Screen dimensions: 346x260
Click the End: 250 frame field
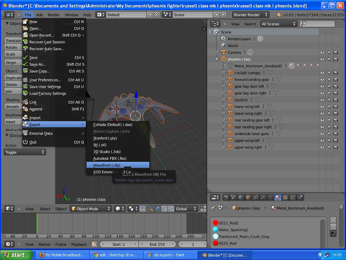tap(157, 244)
